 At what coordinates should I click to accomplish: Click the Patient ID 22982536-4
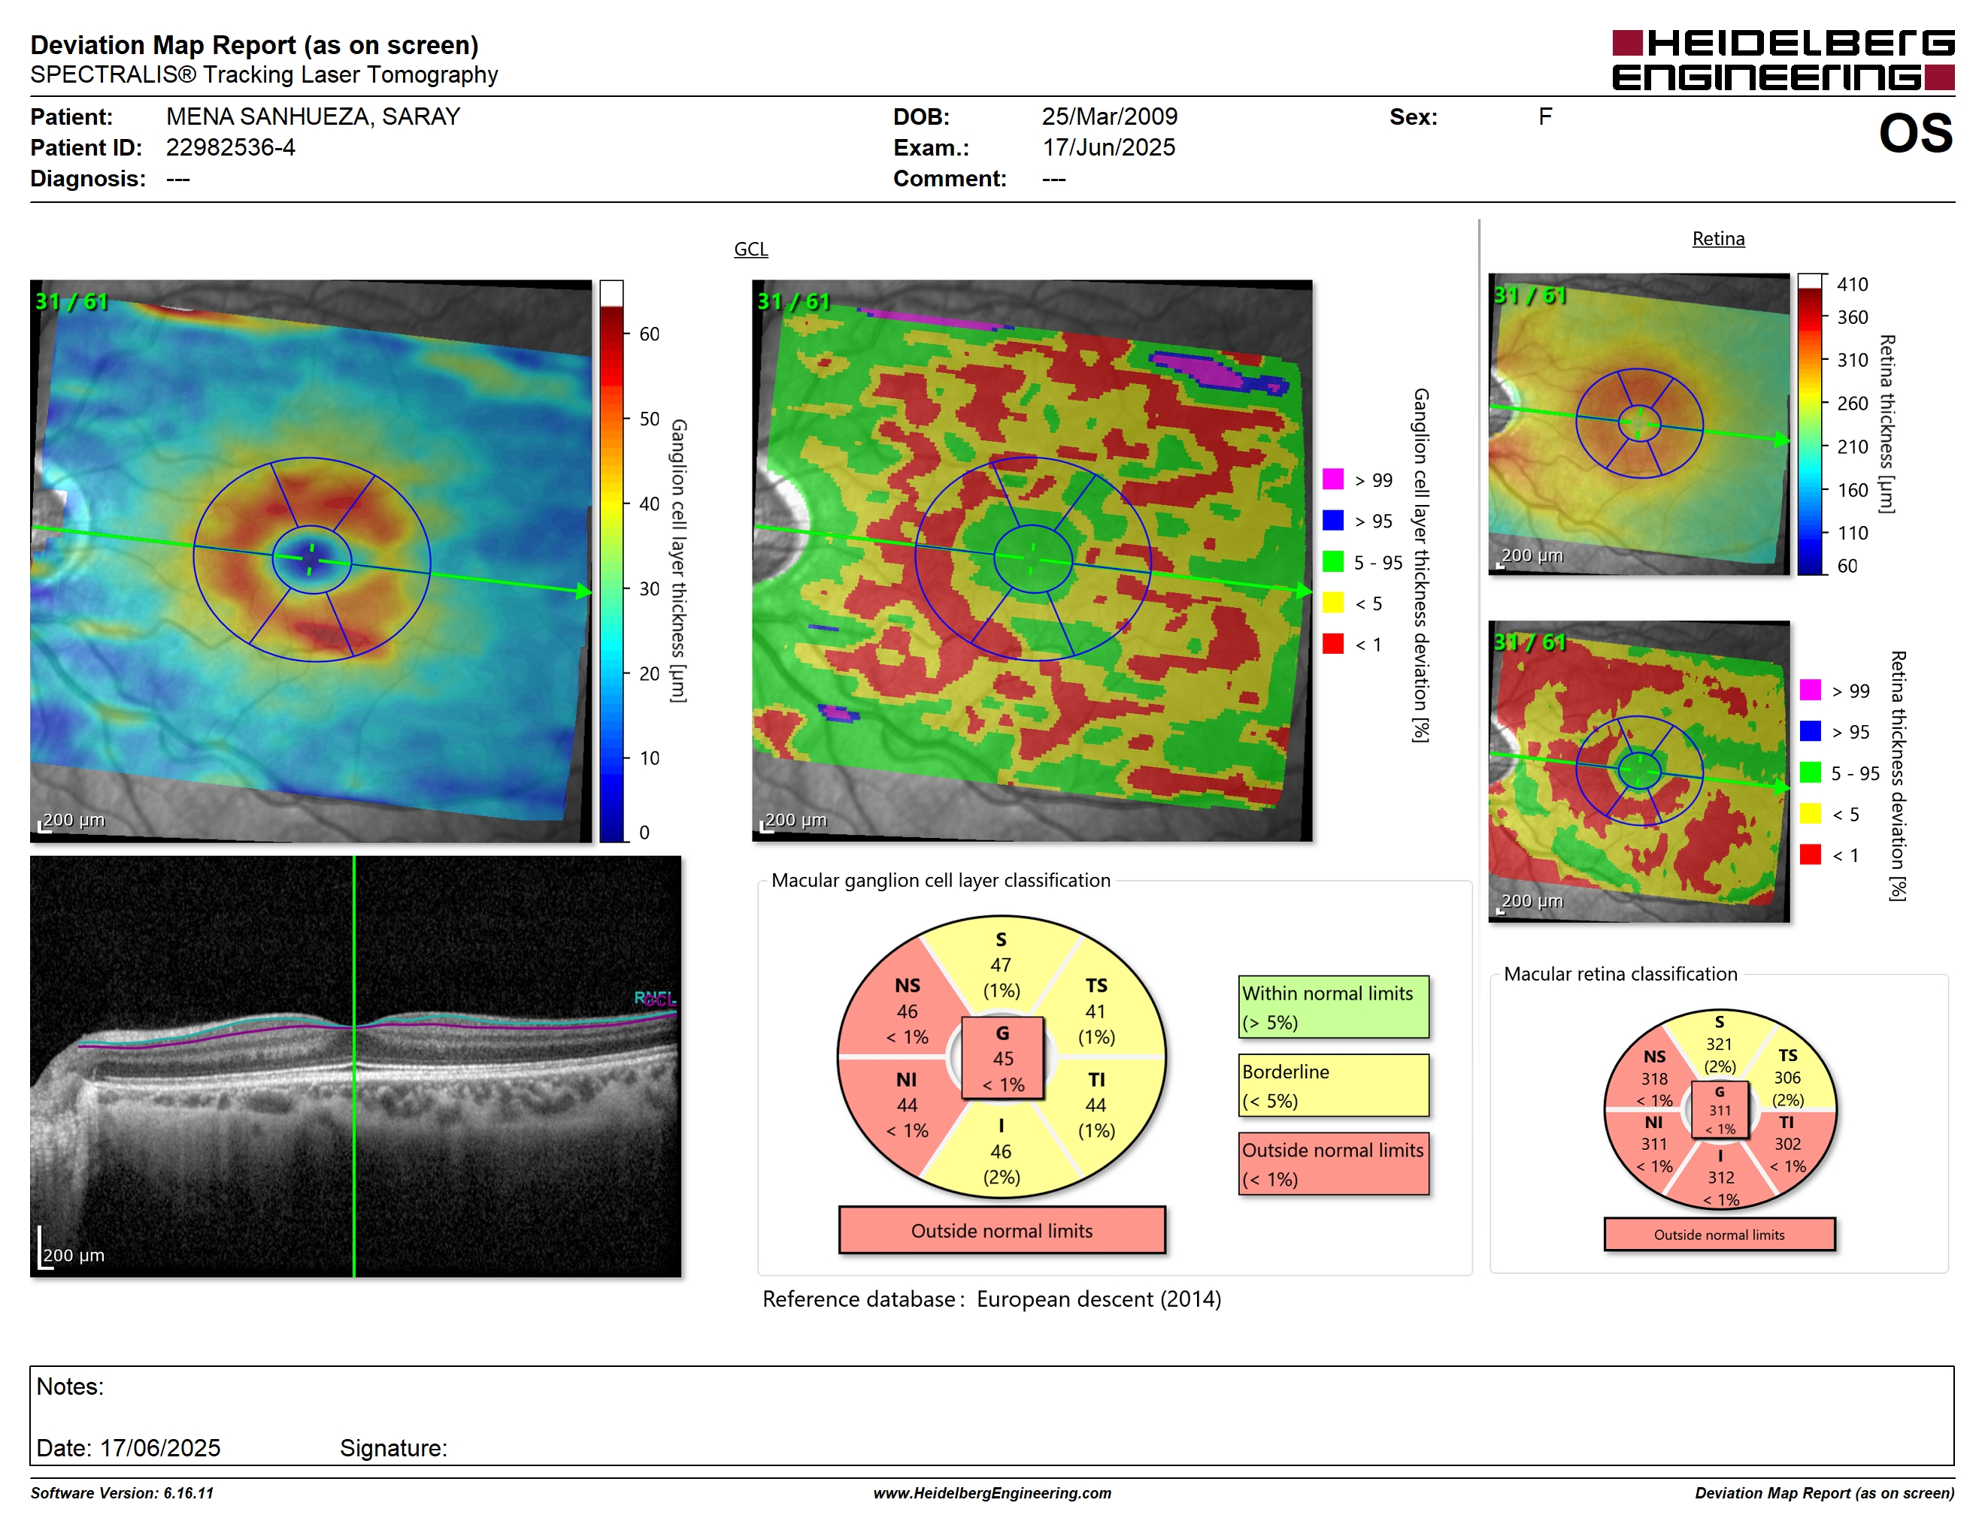pos(230,148)
